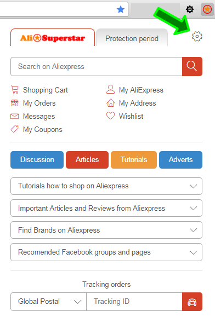Click the blue bookmark star in address bar
The image size is (215, 317).
(121, 9)
